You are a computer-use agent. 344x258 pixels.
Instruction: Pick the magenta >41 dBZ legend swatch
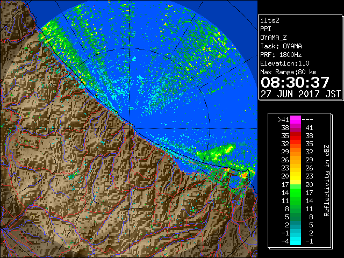point(296,120)
